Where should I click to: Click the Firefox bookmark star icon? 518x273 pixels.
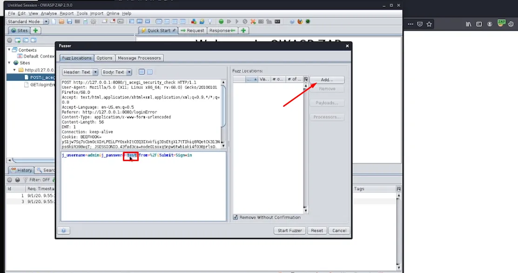coord(429,24)
